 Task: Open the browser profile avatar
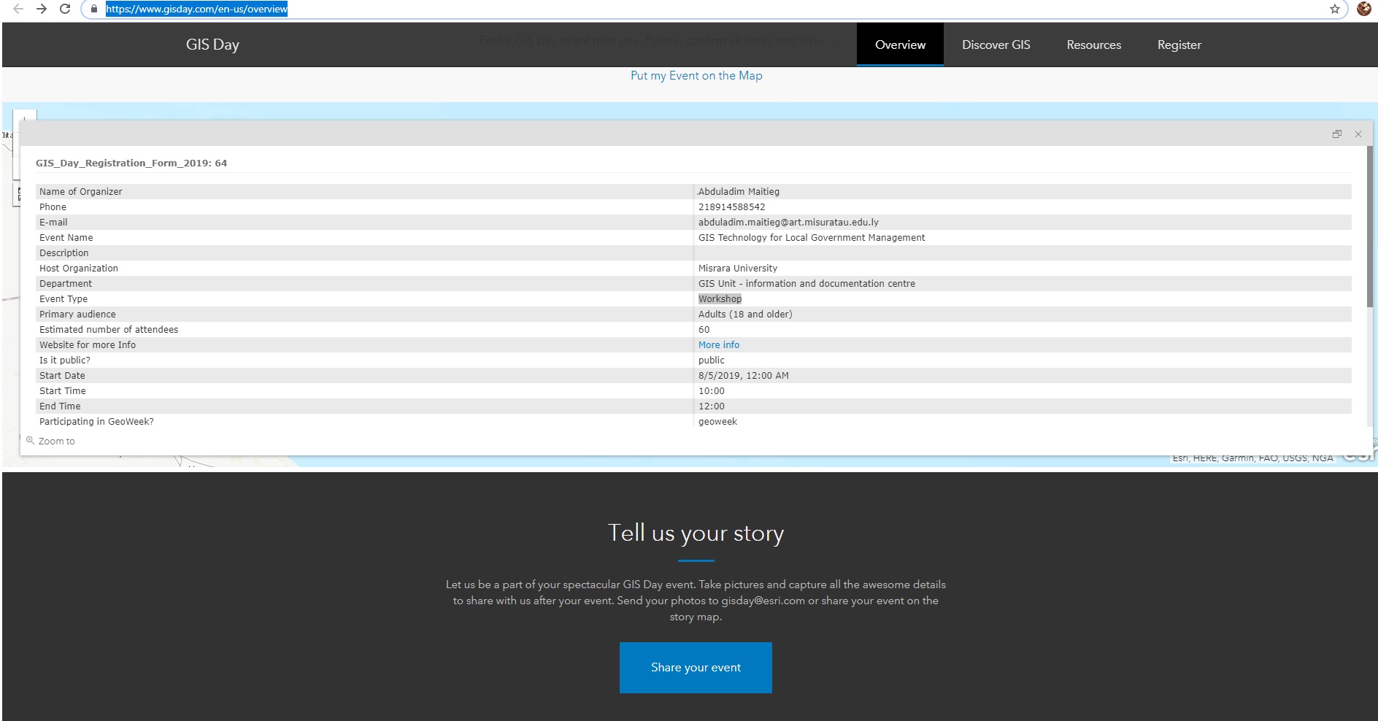pyautogui.click(x=1363, y=9)
